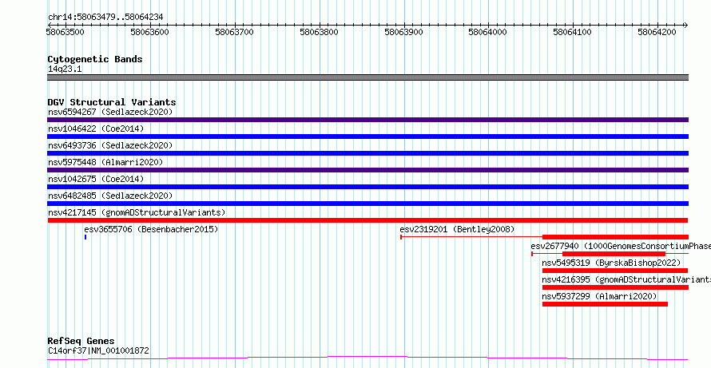Viewport: 711px width, 368px height.
Task: Open the nsv5495319 (ByrskaBishop2022) label
Action: tap(611, 263)
